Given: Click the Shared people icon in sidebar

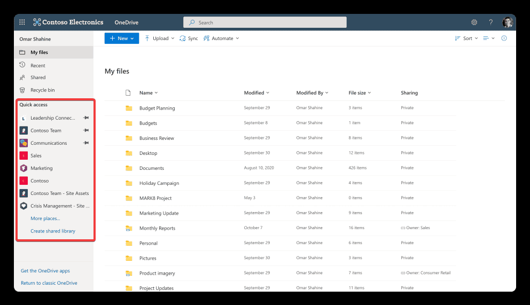Looking at the screenshot, I should pos(22,77).
